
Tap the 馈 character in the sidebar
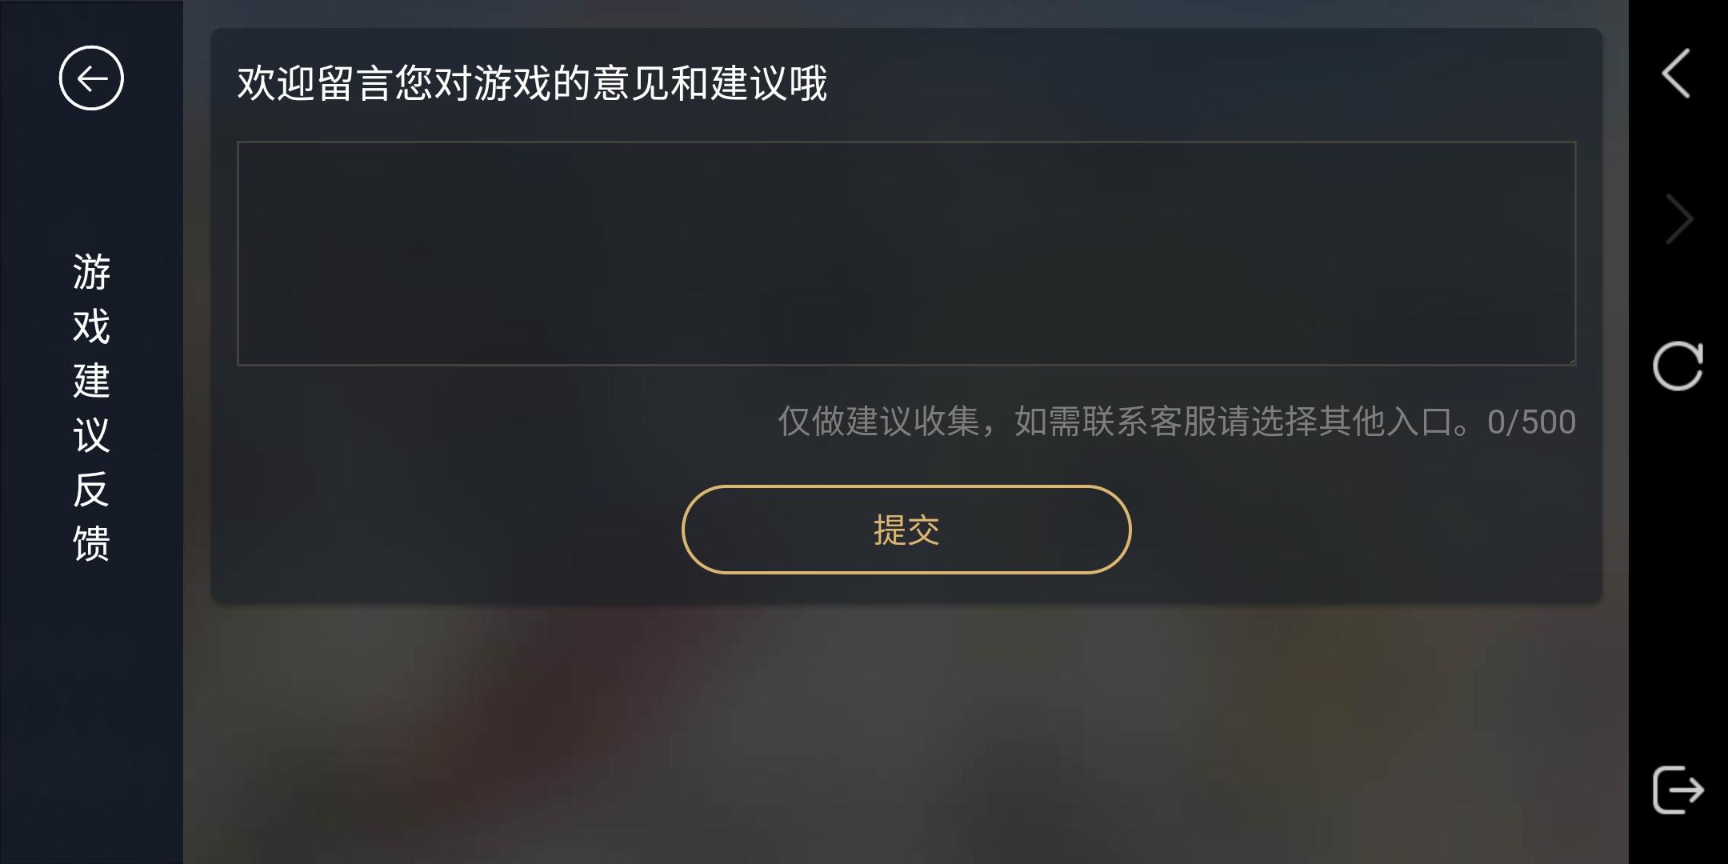point(91,543)
